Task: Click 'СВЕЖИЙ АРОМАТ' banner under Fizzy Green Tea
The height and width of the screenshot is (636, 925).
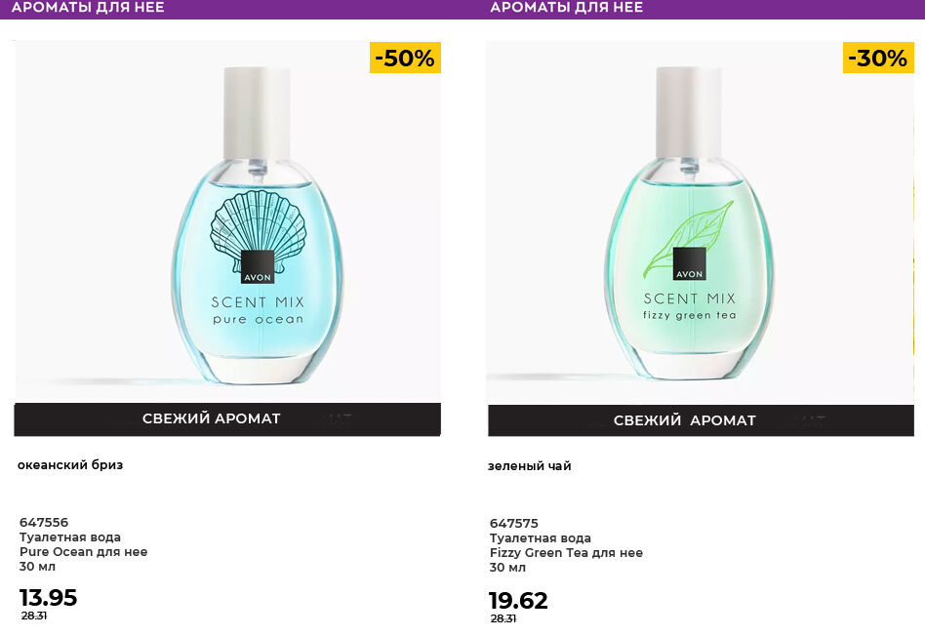Action: (685, 420)
